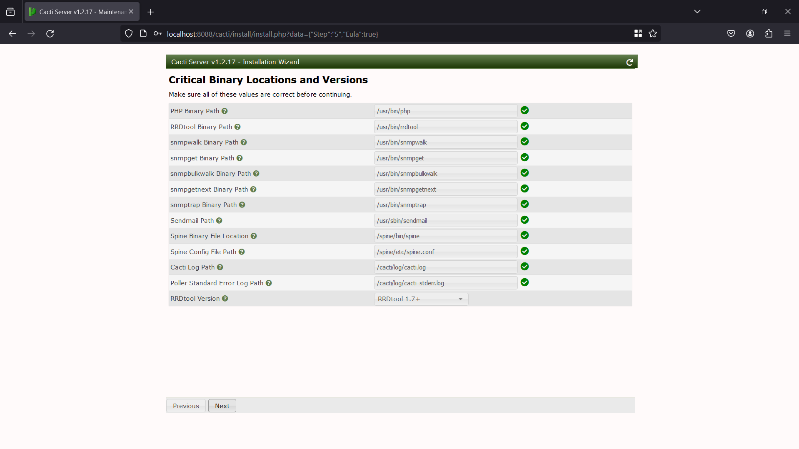This screenshot has height=449, width=799.
Task: Focus the snmpgetnext Binary Path input
Action: pyautogui.click(x=446, y=190)
